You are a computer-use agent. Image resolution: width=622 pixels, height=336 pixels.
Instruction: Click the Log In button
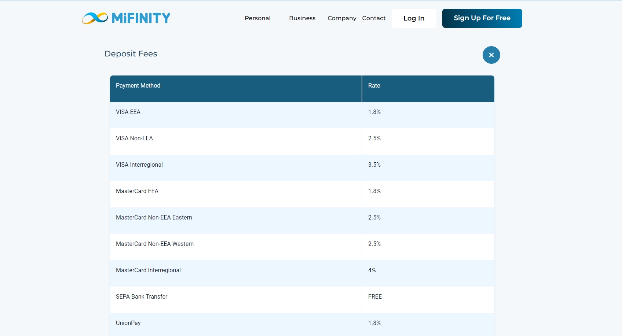tap(414, 18)
